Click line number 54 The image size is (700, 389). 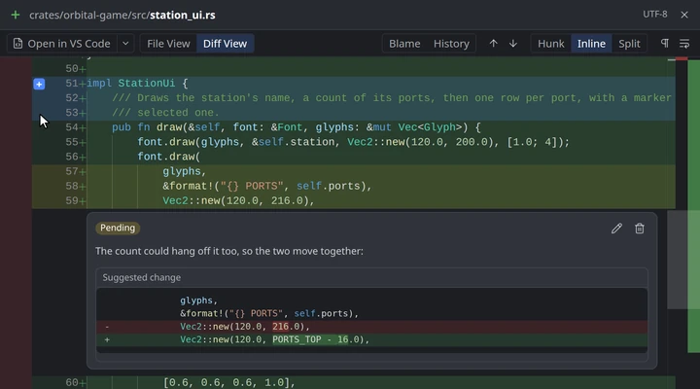coord(72,127)
